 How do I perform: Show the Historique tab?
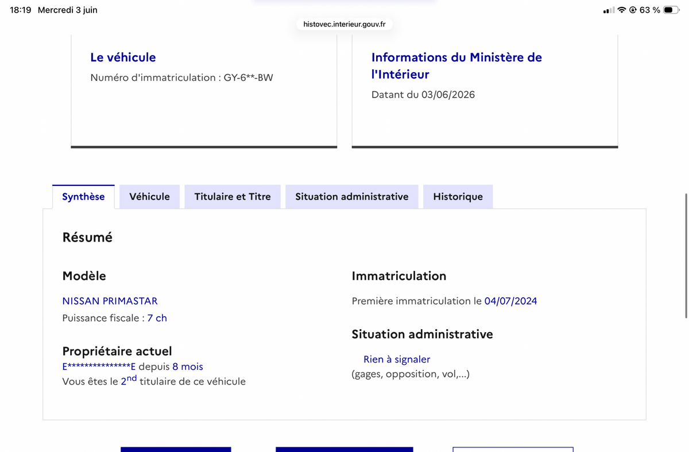click(x=458, y=197)
